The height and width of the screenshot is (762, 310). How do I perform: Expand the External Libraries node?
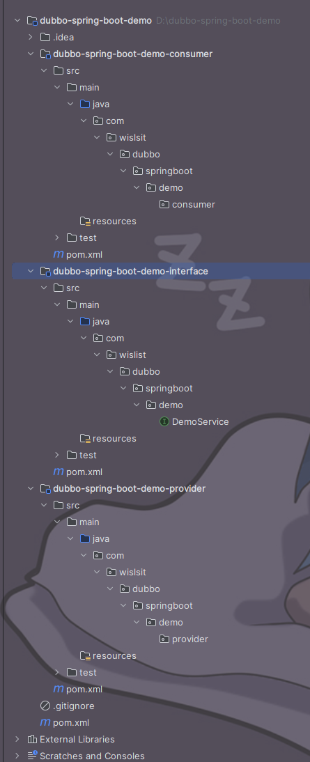click(x=17, y=739)
